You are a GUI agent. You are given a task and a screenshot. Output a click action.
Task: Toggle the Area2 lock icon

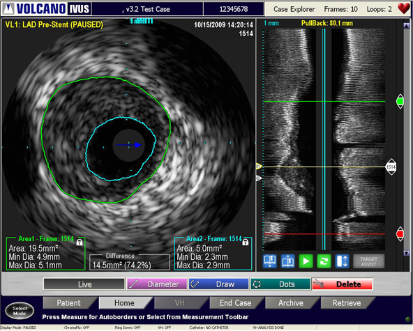tap(246, 242)
